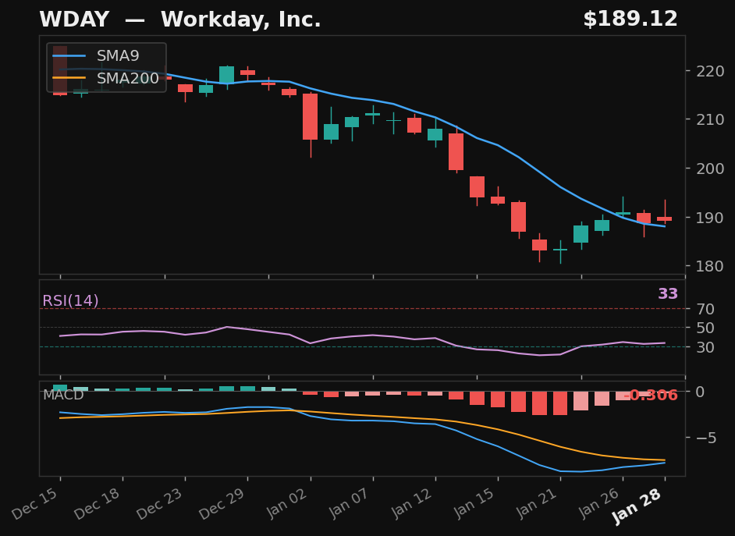Click the 200 price axis label
This screenshot has width=735, height=536.
(710, 169)
